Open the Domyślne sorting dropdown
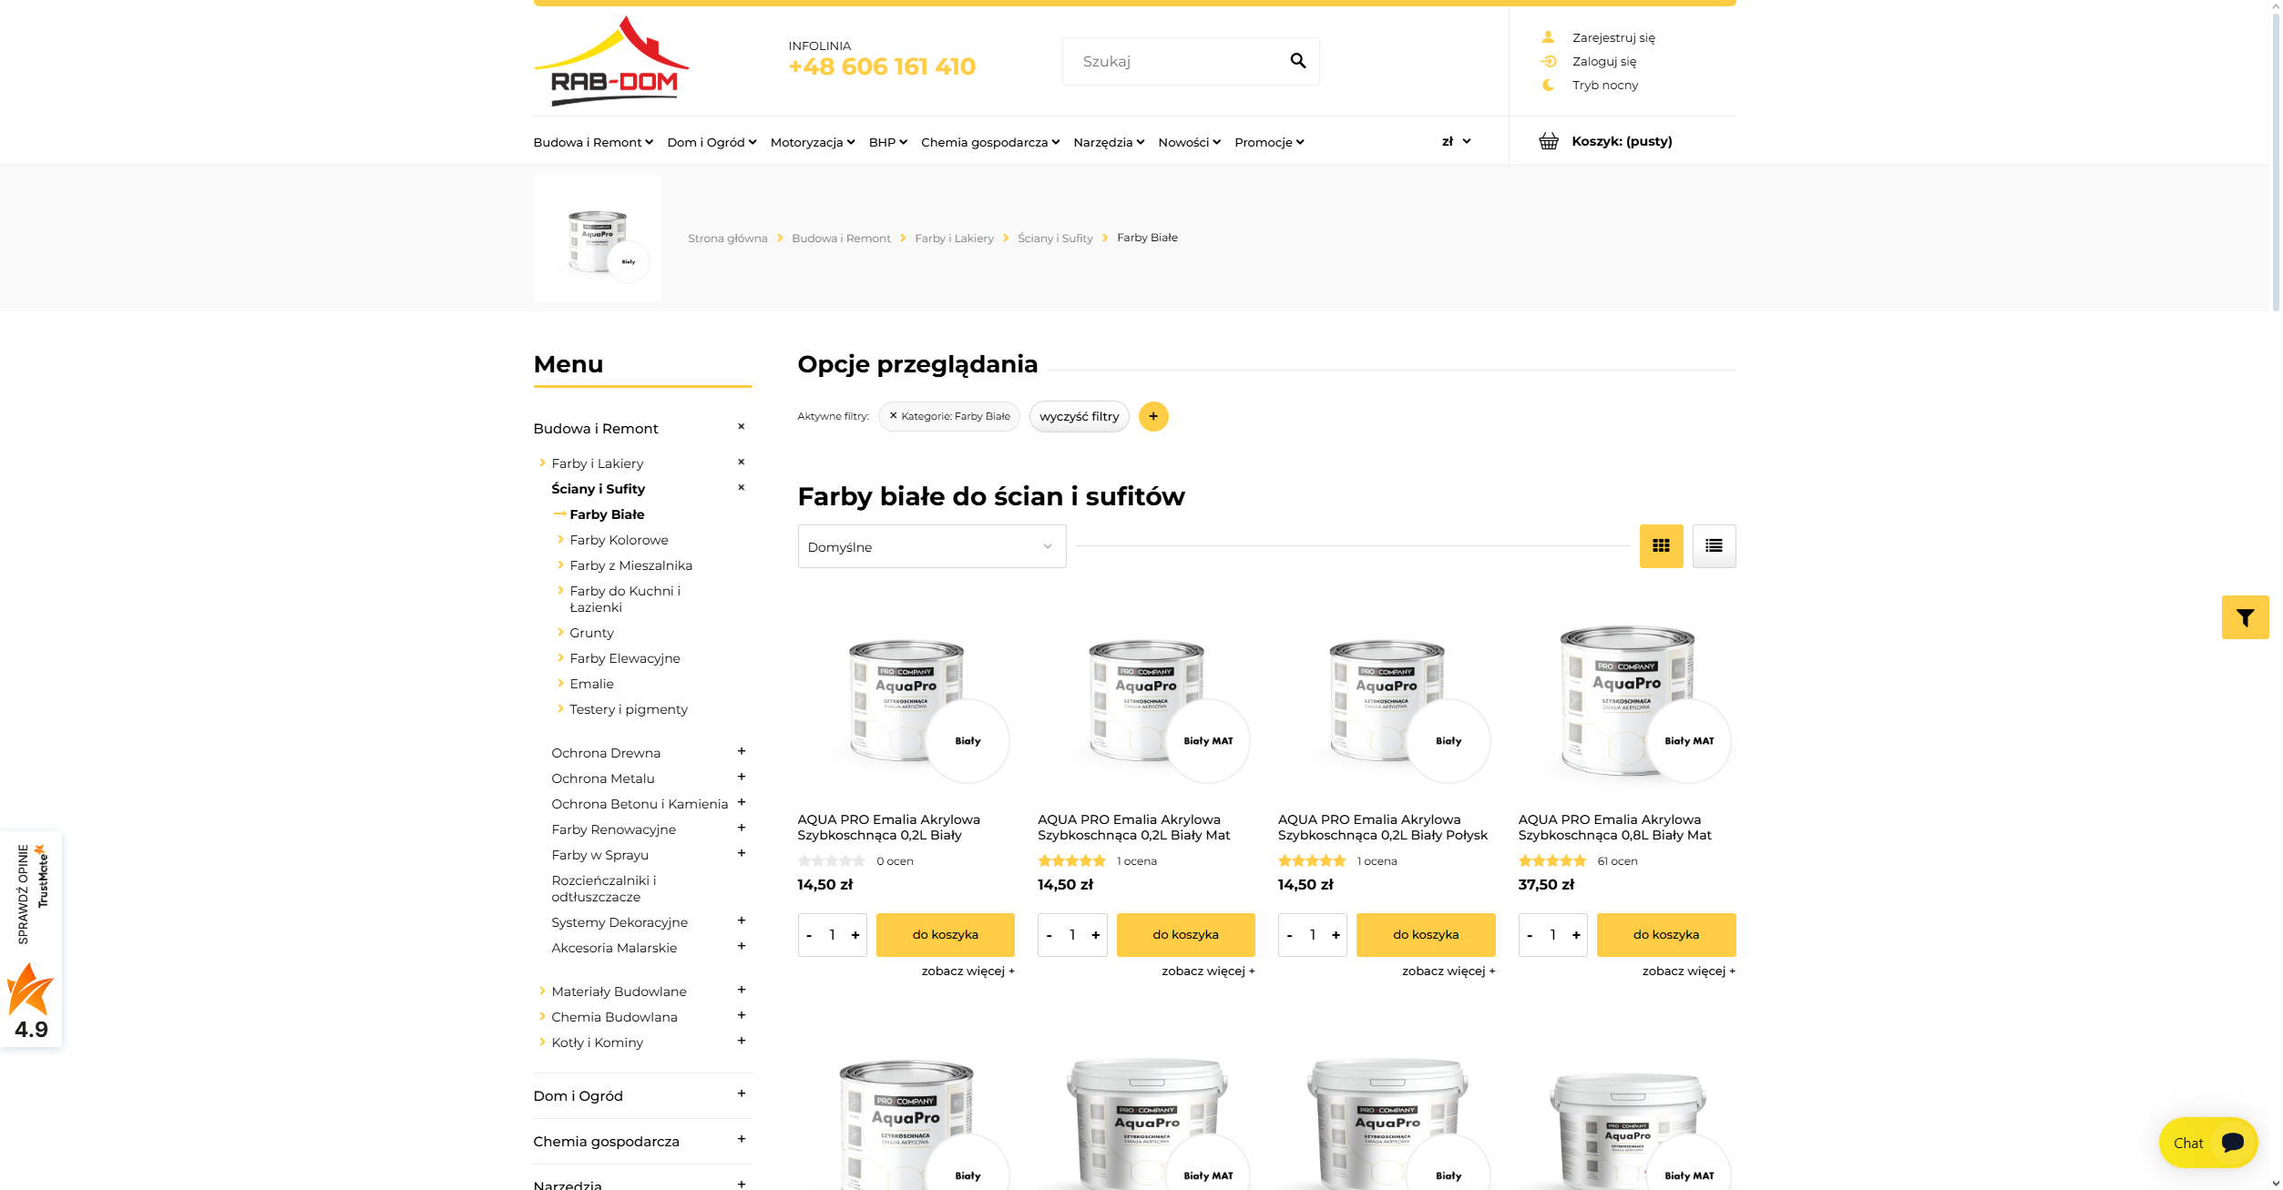This screenshot has height=1190, width=2283. tap(931, 546)
